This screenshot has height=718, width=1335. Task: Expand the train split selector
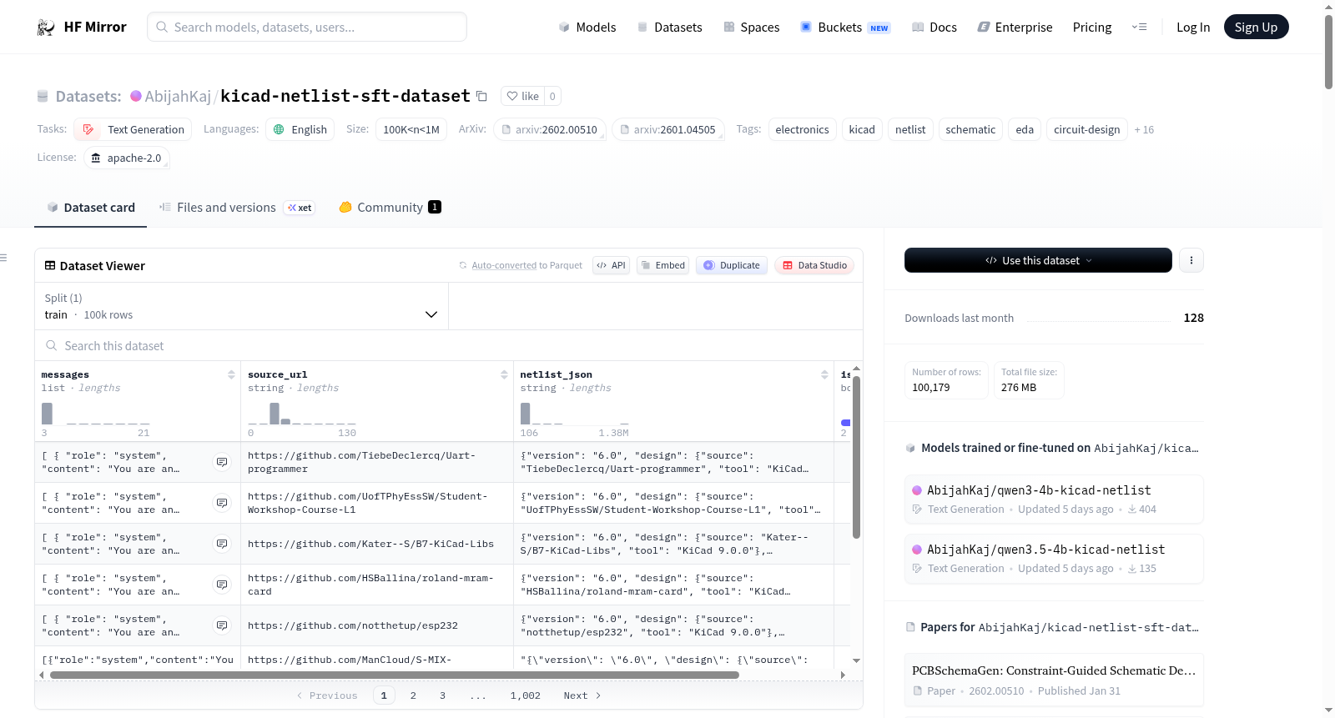click(241, 306)
